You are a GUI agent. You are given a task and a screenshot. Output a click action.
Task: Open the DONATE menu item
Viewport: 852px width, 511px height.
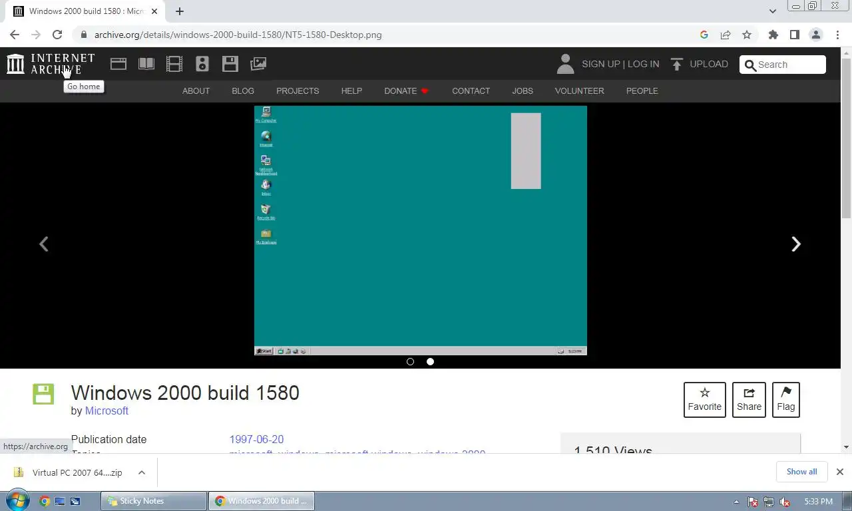[406, 90]
